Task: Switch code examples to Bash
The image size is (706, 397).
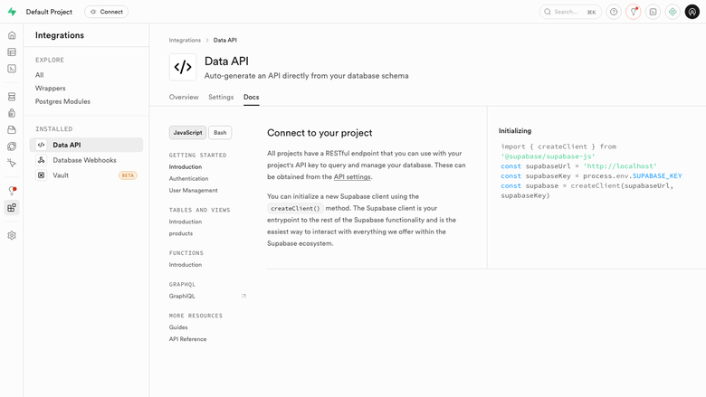Action: point(220,133)
